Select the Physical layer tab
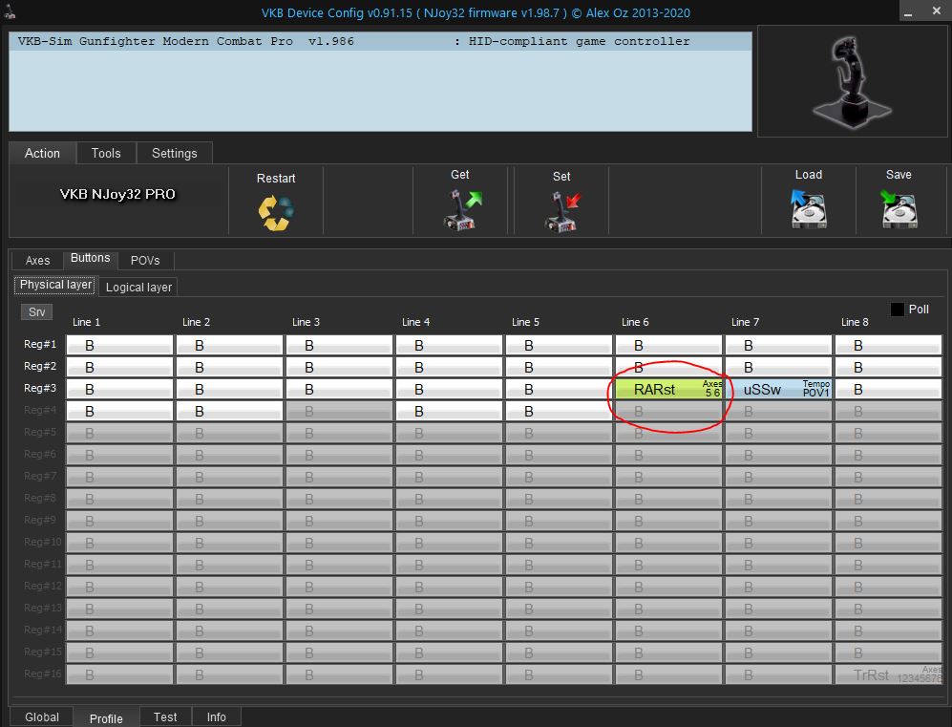This screenshot has width=952, height=727. (55, 285)
